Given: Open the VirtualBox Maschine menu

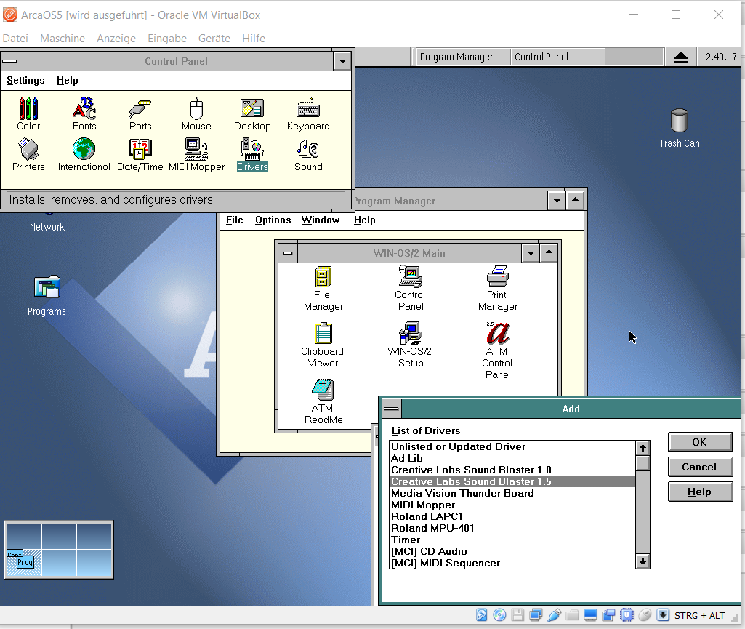Looking at the screenshot, I should [x=63, y=38].
